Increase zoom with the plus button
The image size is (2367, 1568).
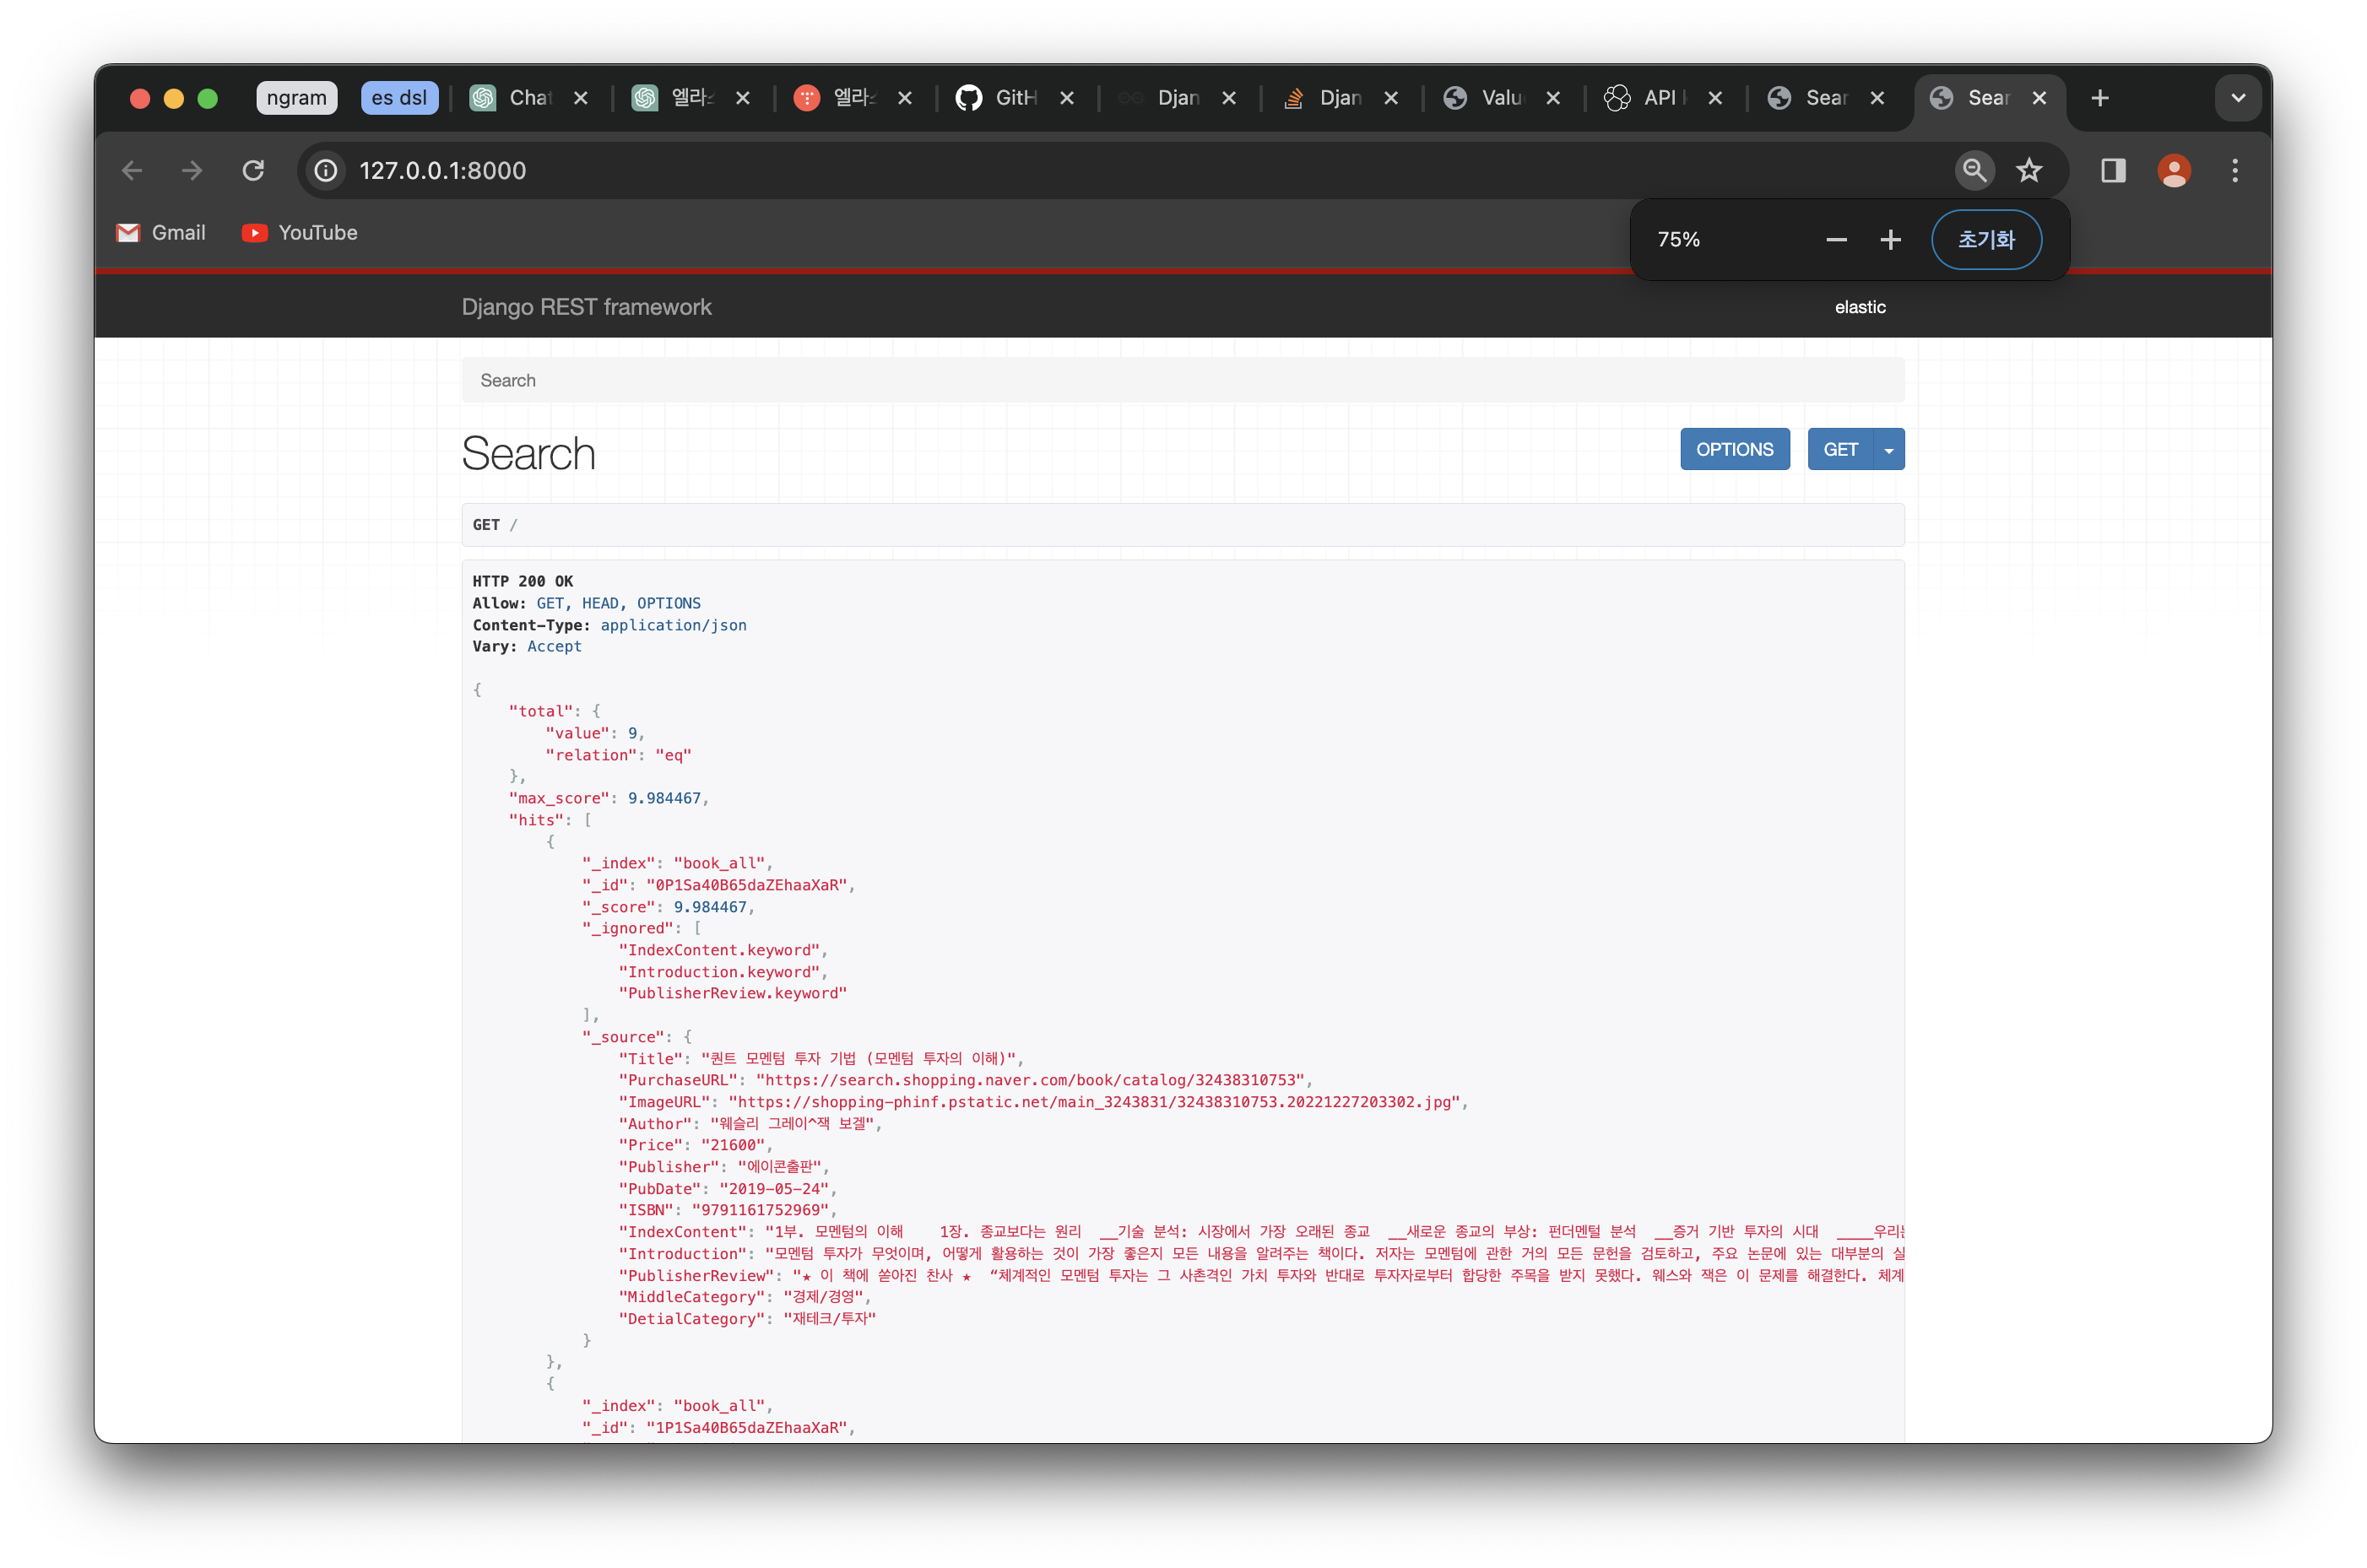click(x=1890, y=240)
